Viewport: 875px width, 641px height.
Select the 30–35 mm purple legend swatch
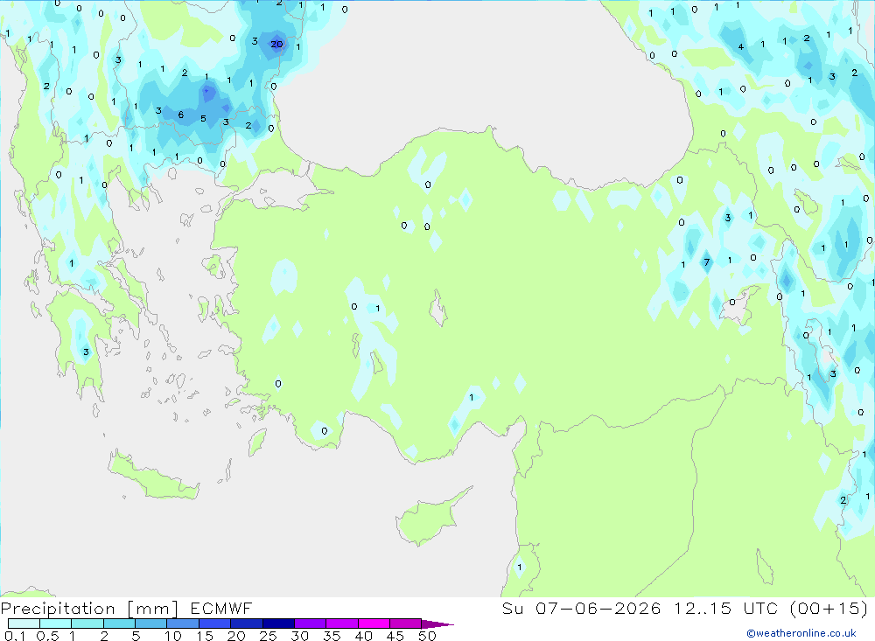[311, 624]
